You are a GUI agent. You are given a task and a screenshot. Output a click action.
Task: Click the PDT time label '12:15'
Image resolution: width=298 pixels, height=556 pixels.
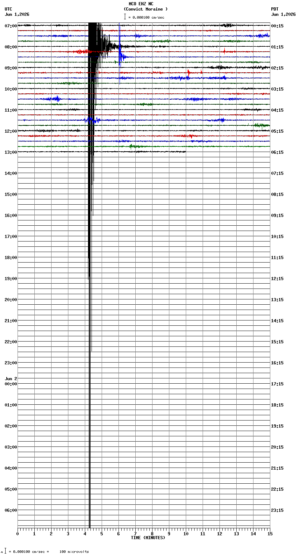(277, 279)
